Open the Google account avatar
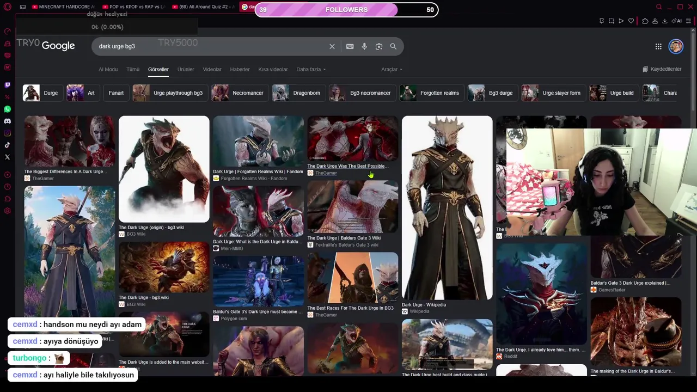This screenshot has height=392, width=697. pyautogui.click(x=676, y=46)
